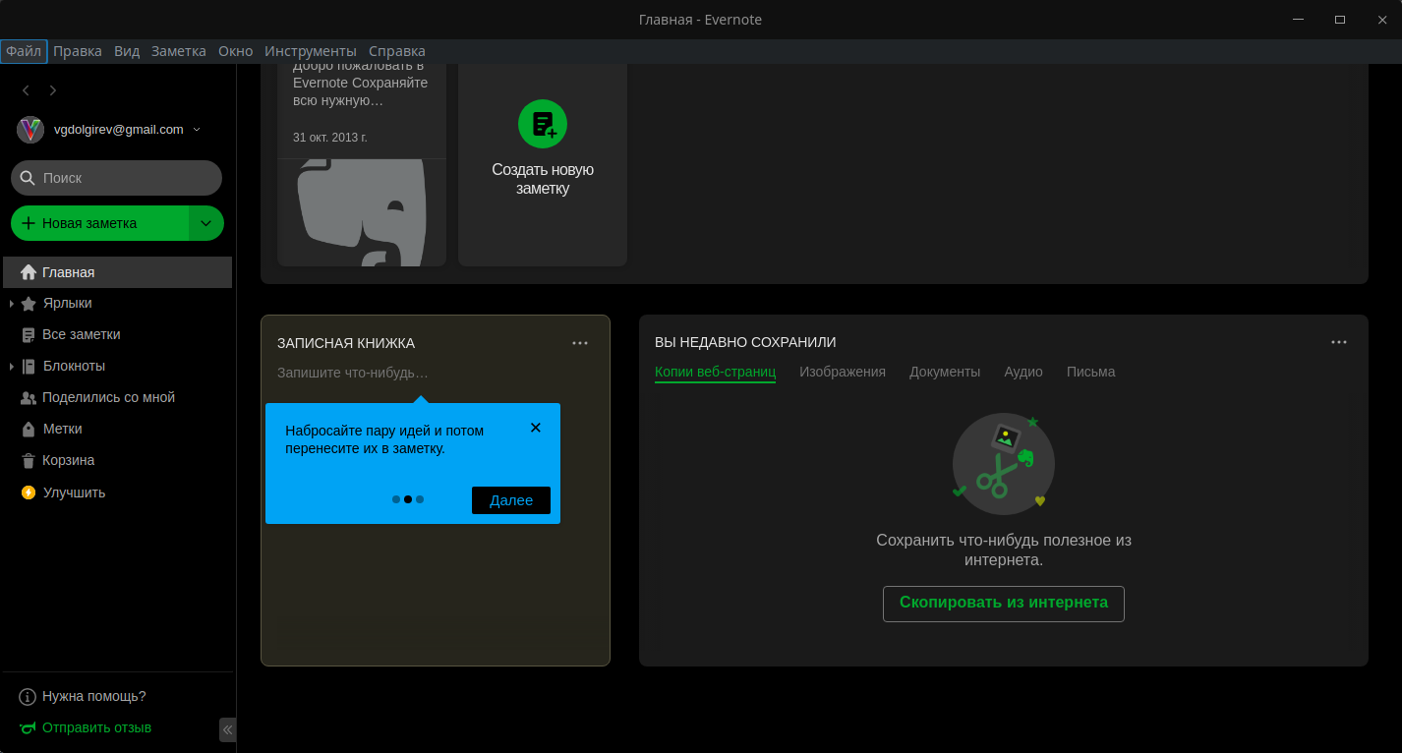
Task: Click the Новая заметка button
Action: point(99,223)
